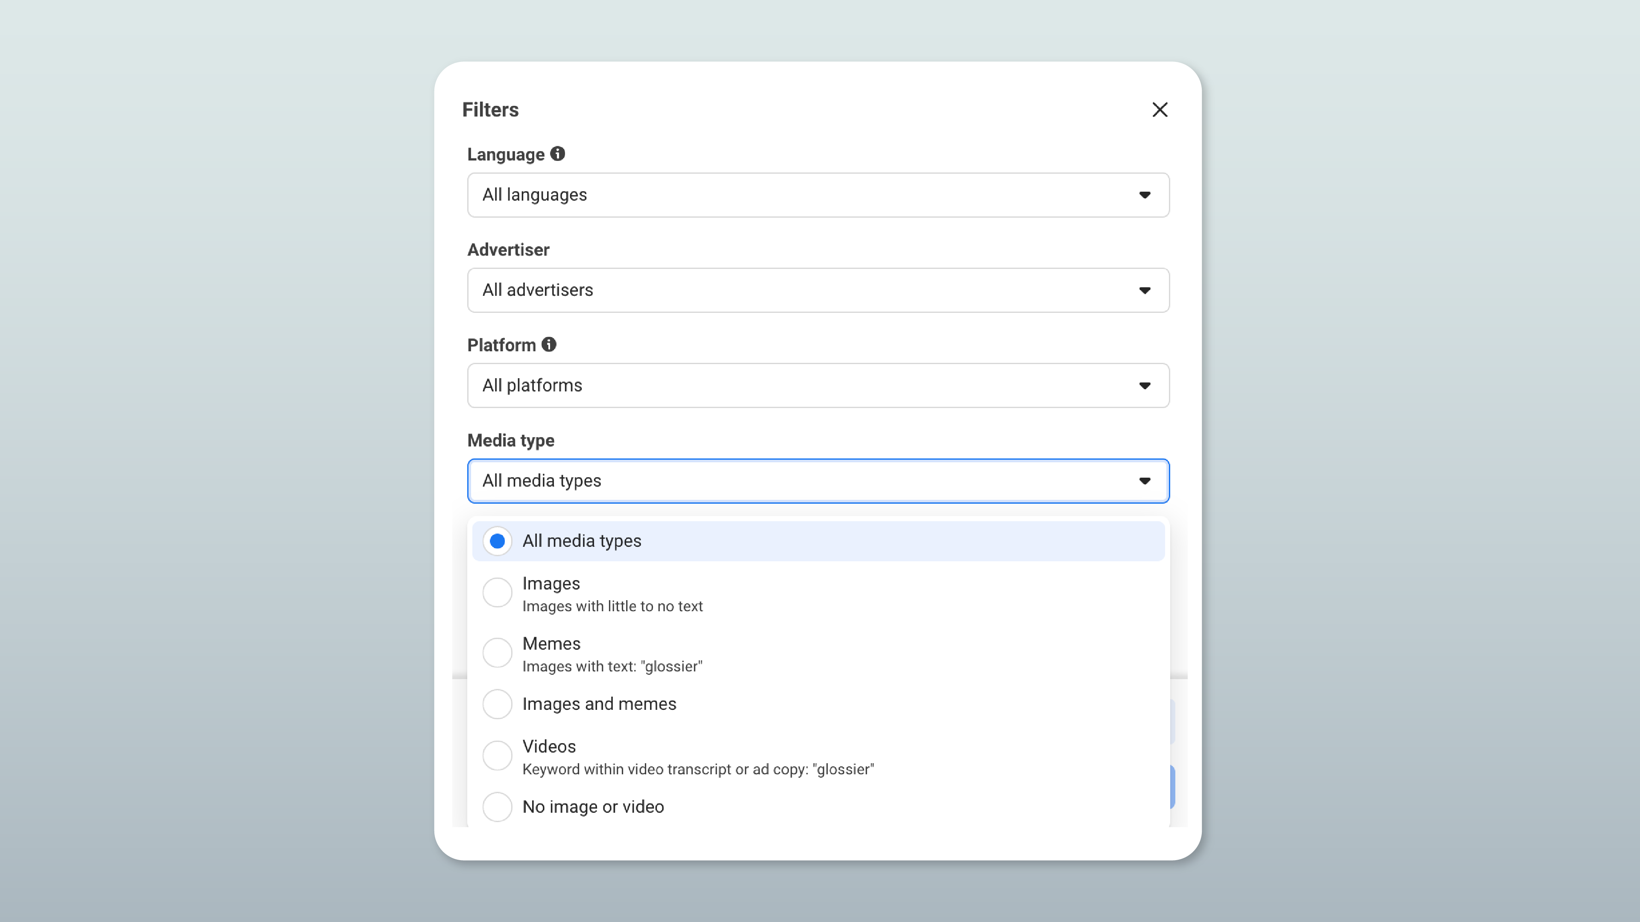Click the chevron on the All advertisers dropdown
Viewport: 1640px width, 922px height.
click(1145, 291)
